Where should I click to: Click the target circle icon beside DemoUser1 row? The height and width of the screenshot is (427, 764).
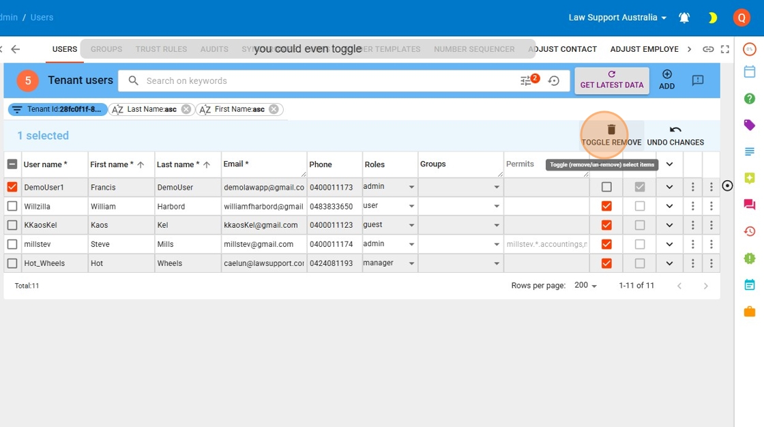pos(727,186)
